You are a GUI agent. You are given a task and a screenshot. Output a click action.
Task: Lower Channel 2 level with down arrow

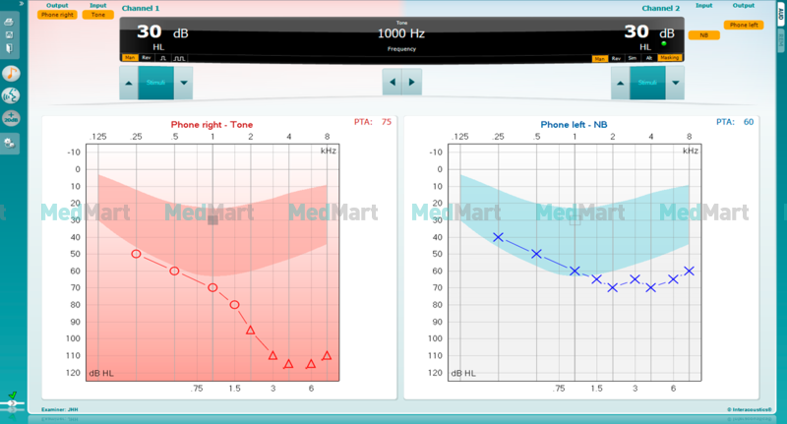click(x=676, y=83)
